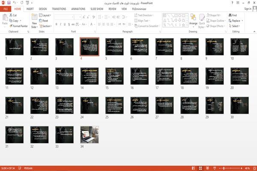Open the font name combo box
The image size is (257, 171).
(x=64, y=17)
